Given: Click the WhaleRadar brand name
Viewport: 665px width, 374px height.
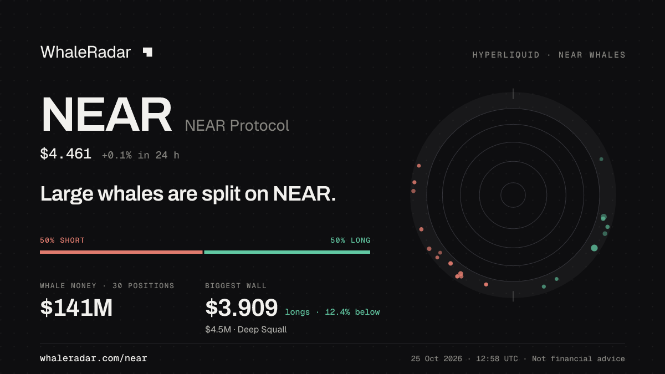Looking at the screenshot, I should click(86, 52).
